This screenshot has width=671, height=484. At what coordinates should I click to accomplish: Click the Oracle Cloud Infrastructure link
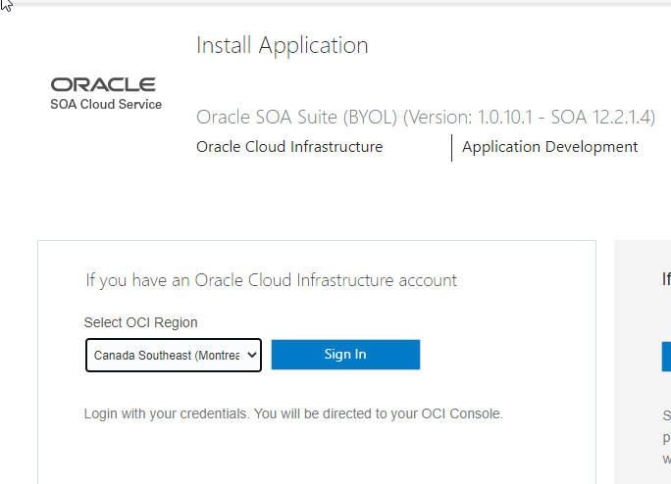(x=289, y=147)
